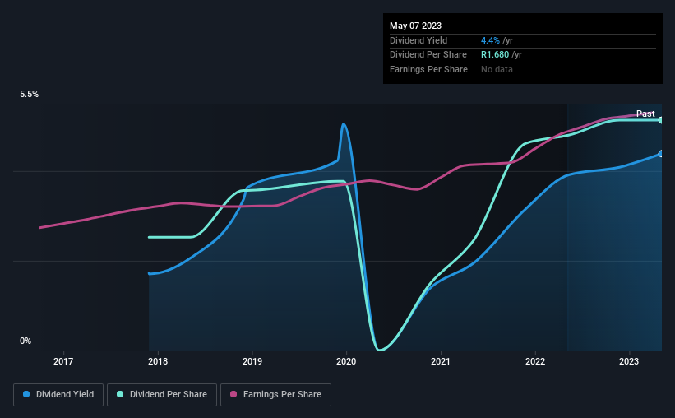Select the 2019 x-axis year label
This screenshot has width=675, height=418.
pyautogui.click(x=252, y=361)
